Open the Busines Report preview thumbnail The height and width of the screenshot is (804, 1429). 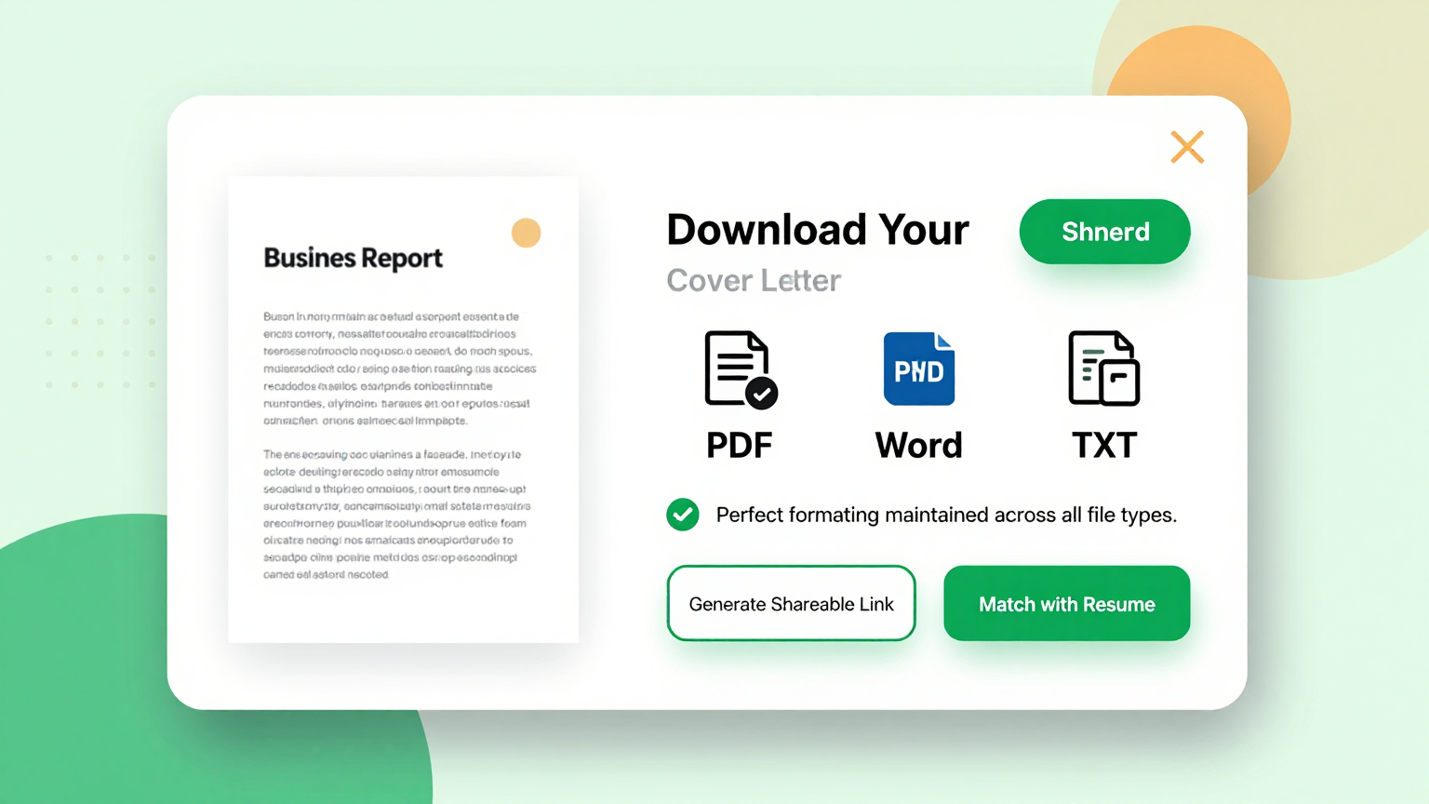403,409
